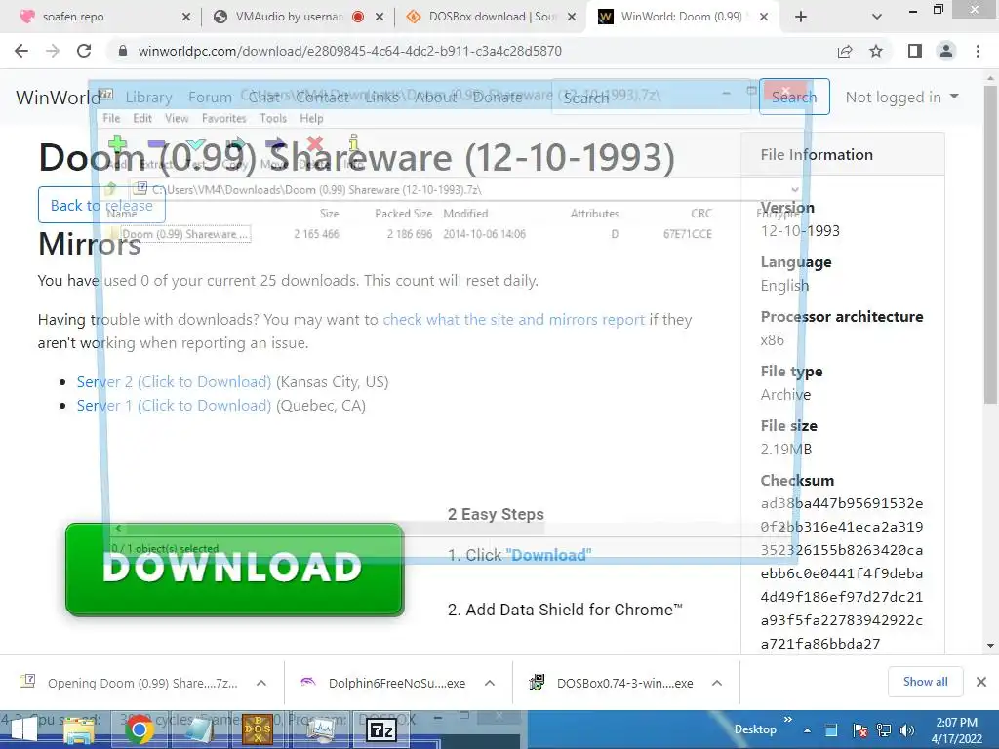The height and width of the screenshot is (749, 999).
Task: Open the File menu in the 7-Zip window
Action: 111,118
